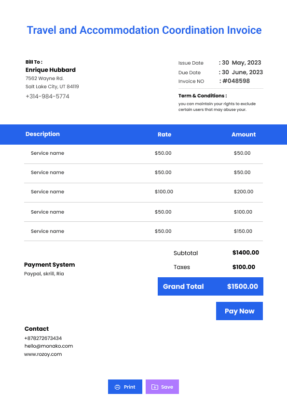Click the printer icon on Print button
The width and height of the screenshot is (287, 406).
coord(117,387)
